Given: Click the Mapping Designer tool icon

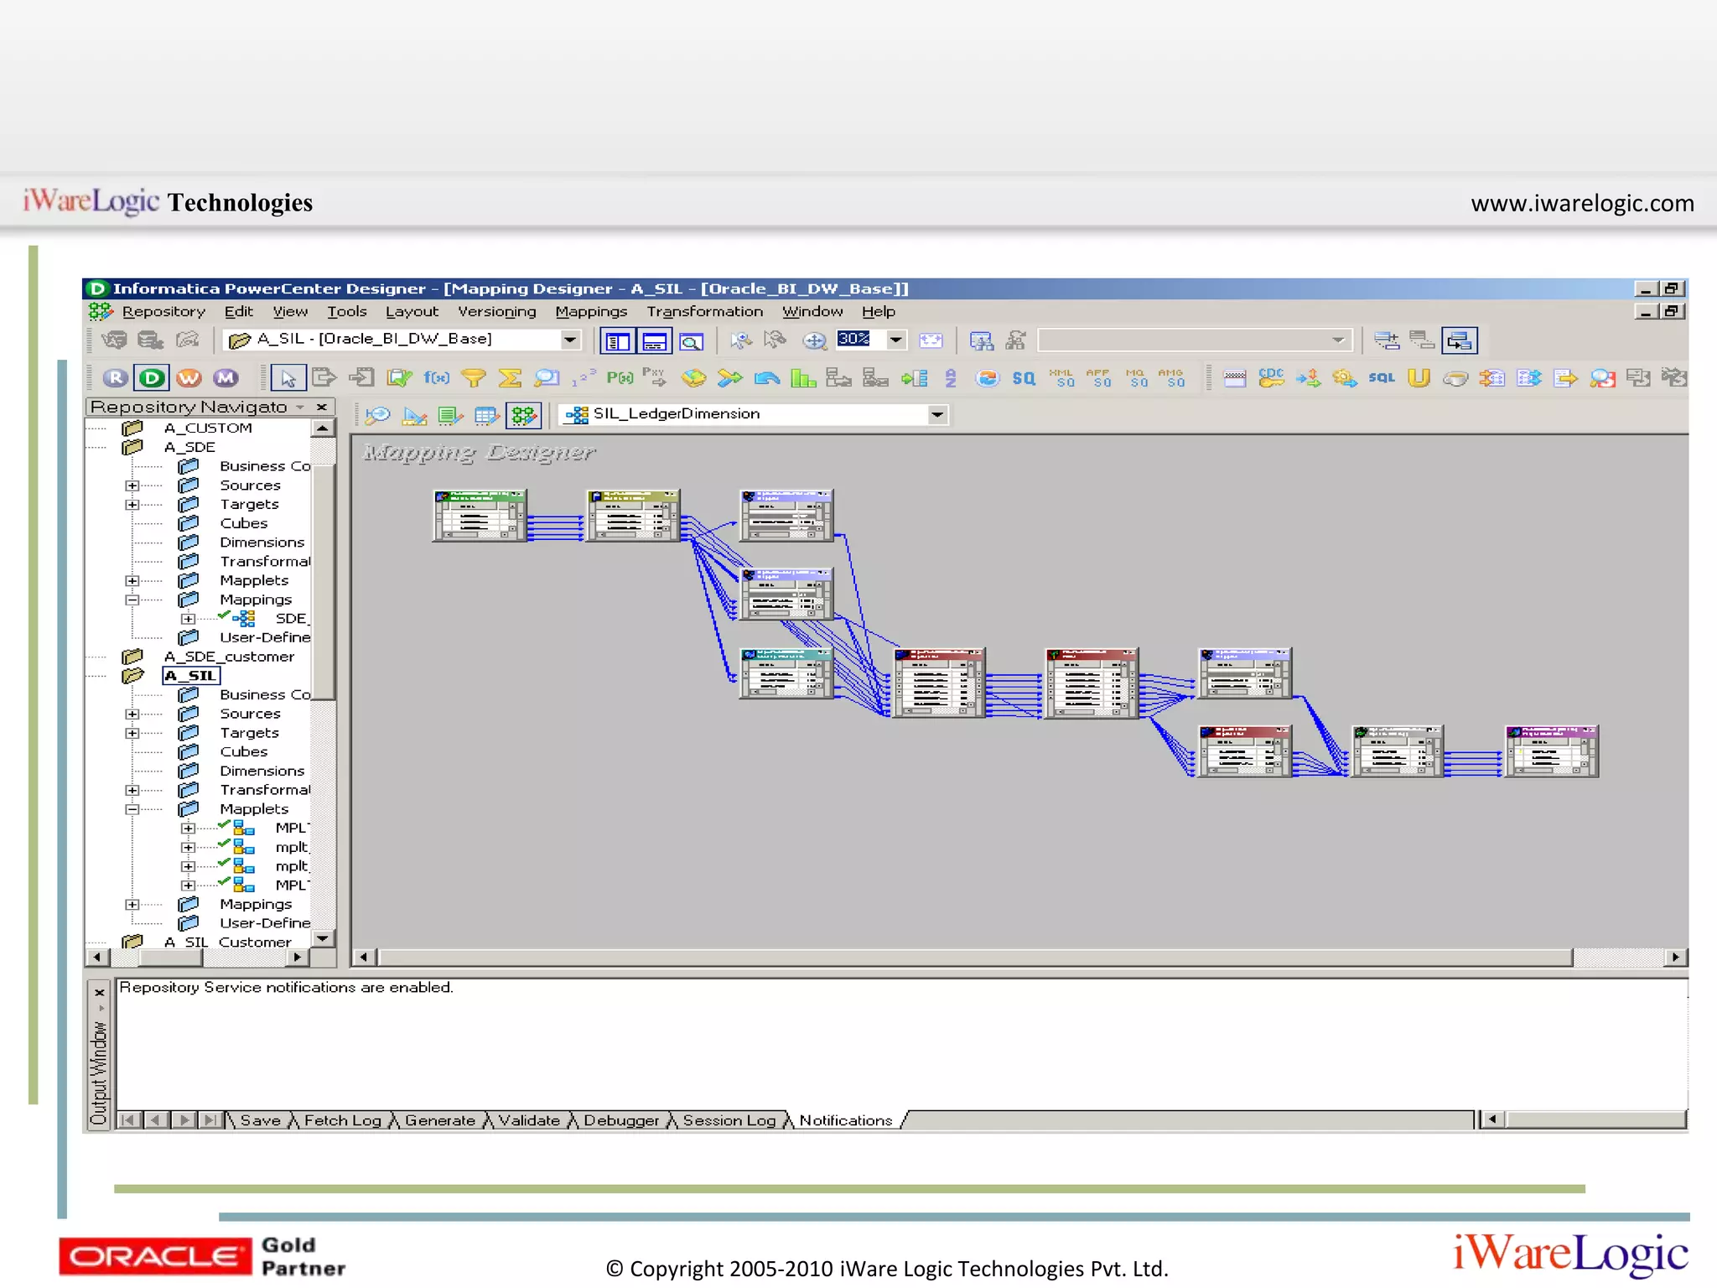Looking at the screenshot, I should pos(524,415).
